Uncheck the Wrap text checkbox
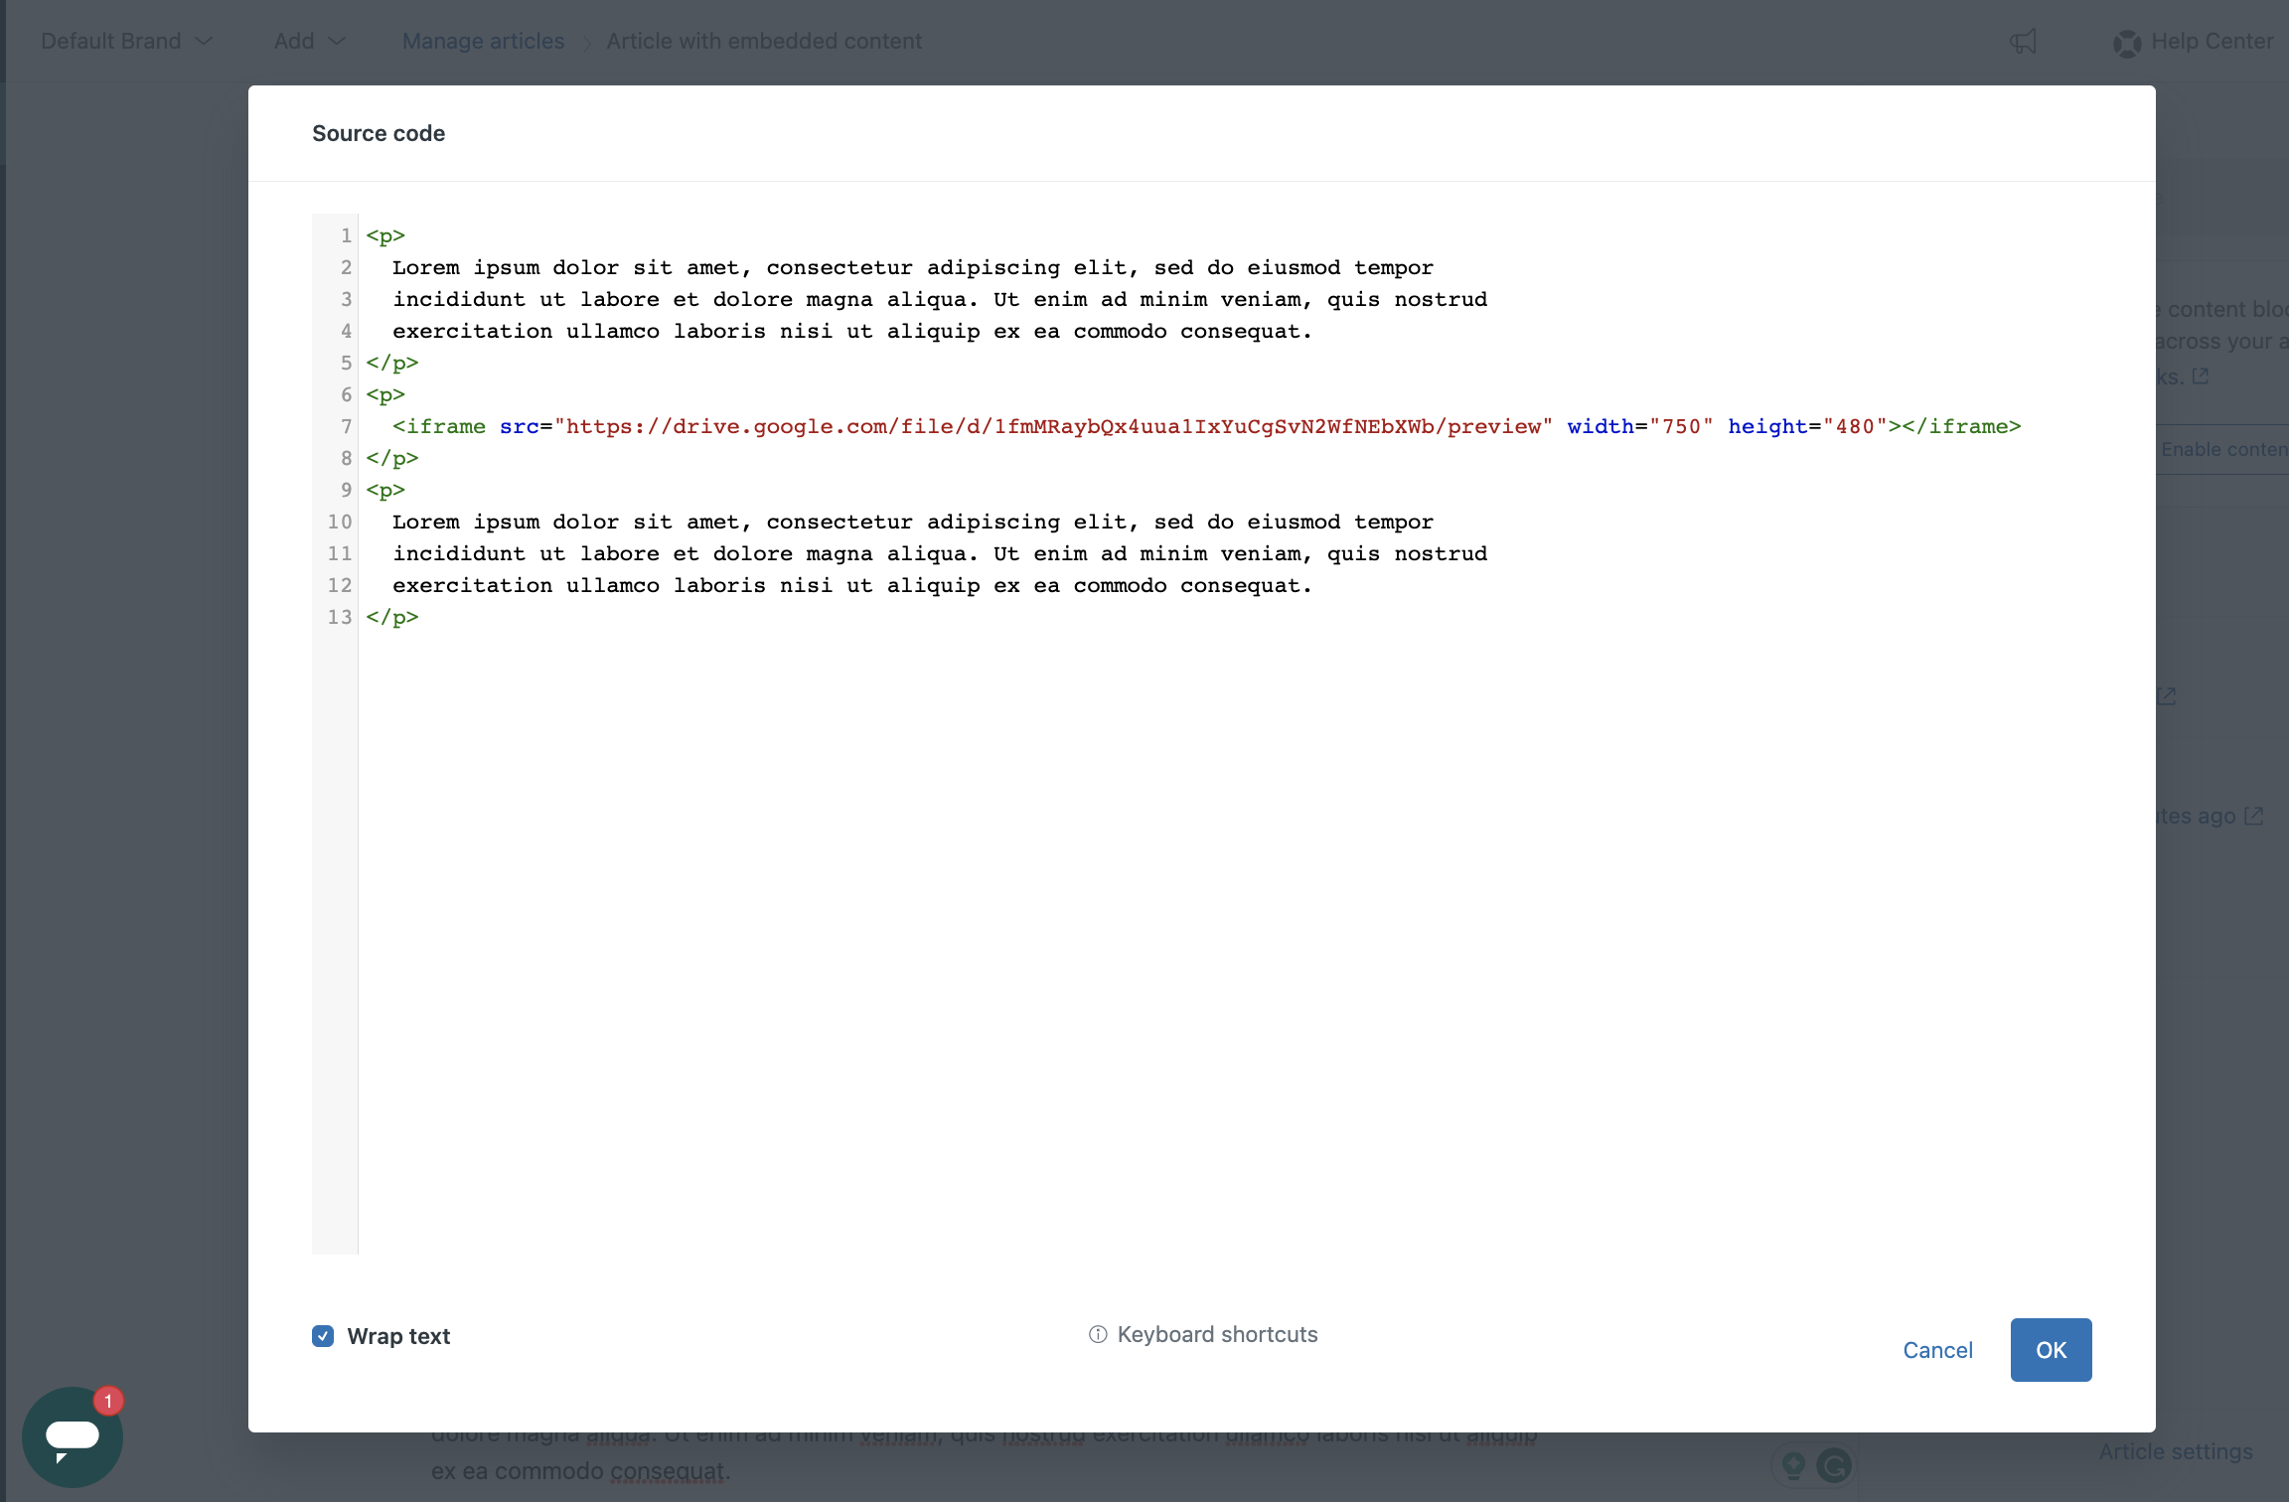 click(x=323, y=1336)
